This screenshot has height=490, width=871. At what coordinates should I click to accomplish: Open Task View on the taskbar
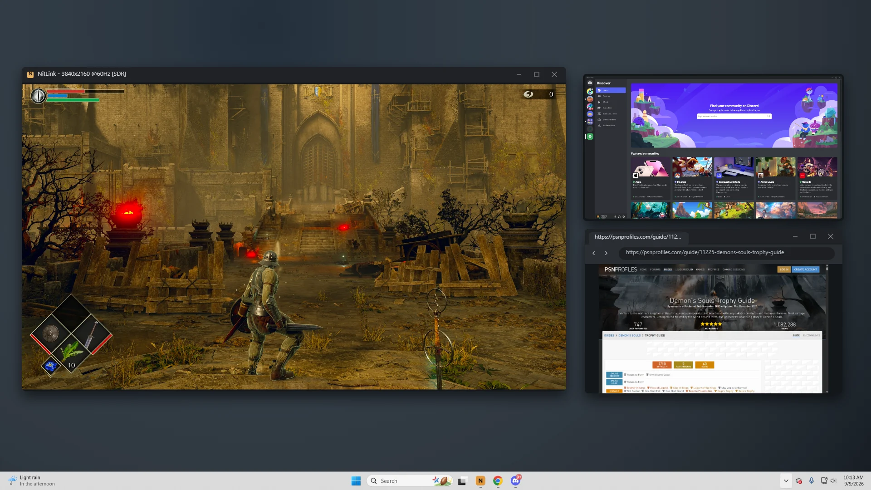[462, 481]
